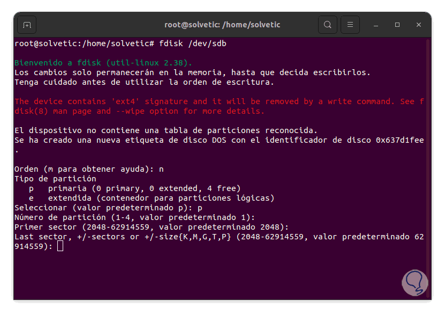Maximize the terminal window

pos(397,25)
